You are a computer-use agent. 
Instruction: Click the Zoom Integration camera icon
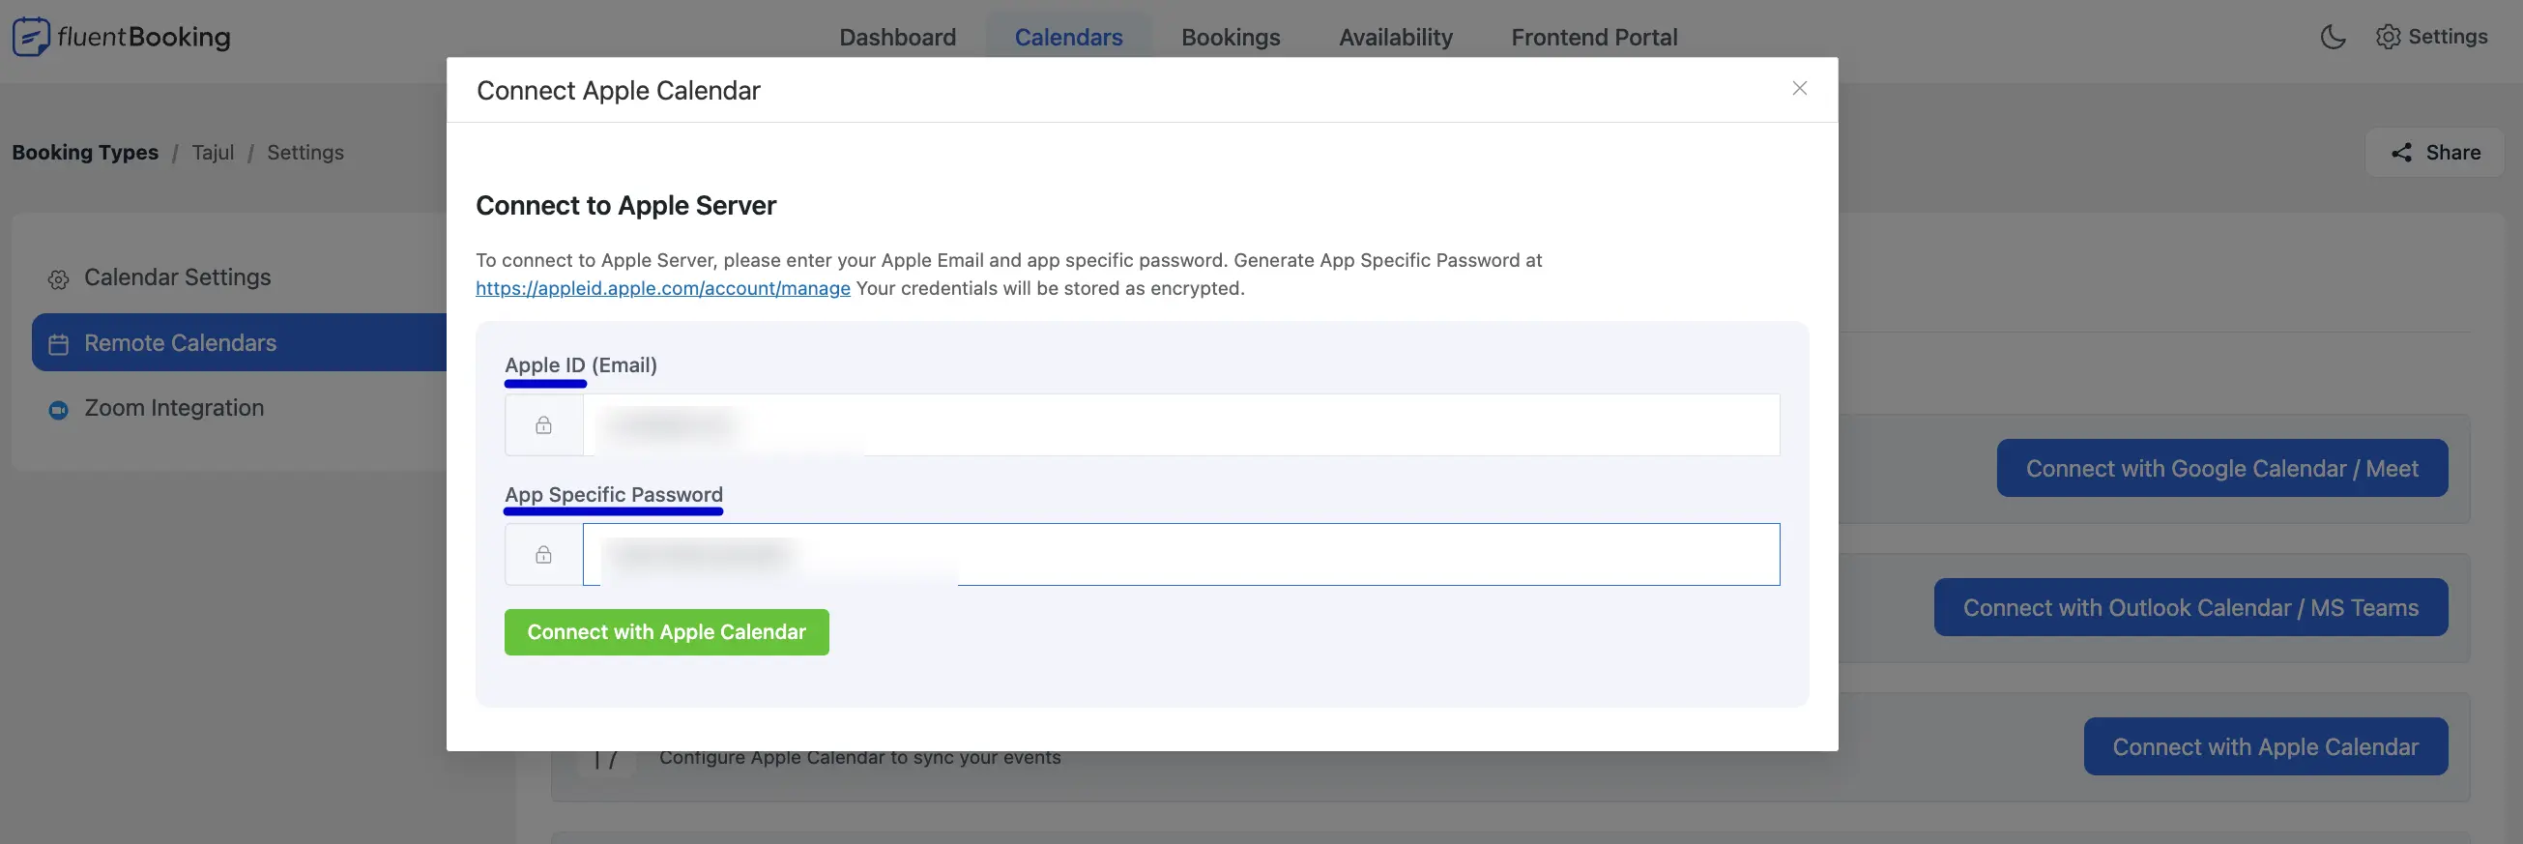click(59, 409)
